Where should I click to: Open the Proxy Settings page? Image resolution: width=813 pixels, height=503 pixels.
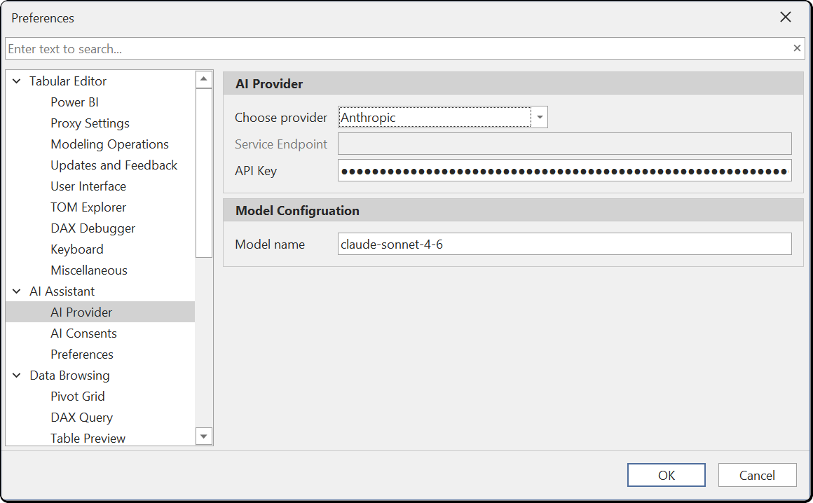pos(90,123)
